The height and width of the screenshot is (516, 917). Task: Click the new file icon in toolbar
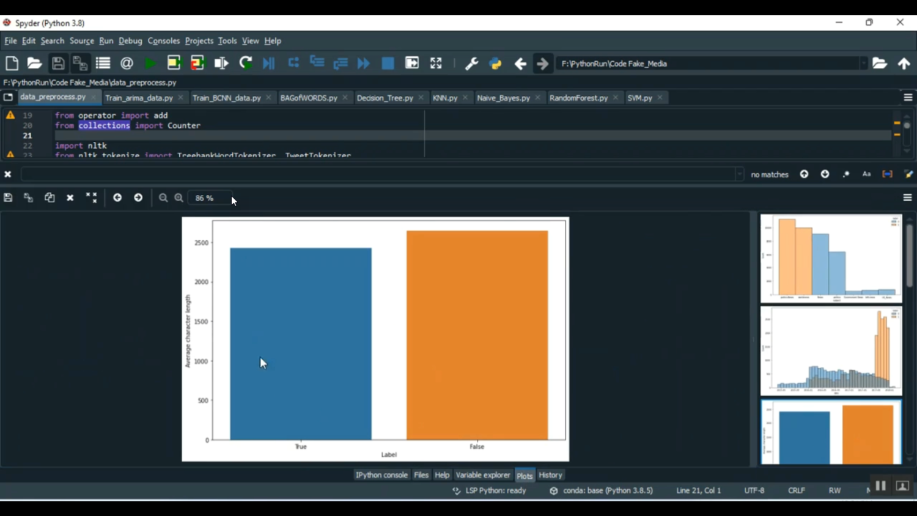click(x=12, y=64)
